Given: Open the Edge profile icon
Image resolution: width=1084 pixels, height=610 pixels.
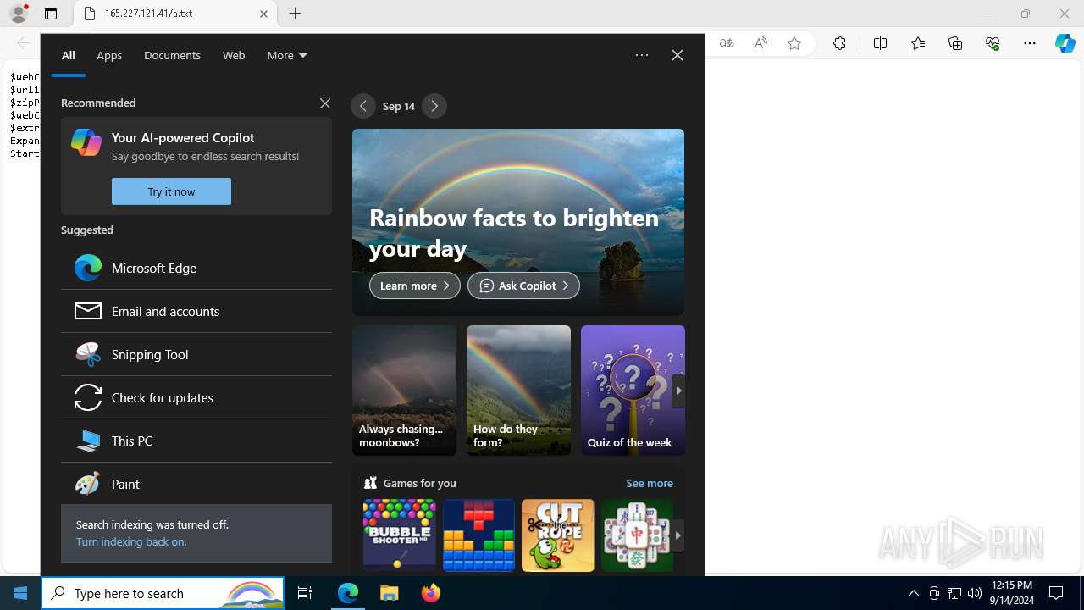Looking at the screenshot, I should pyautogui.click(x=19, y=14).
